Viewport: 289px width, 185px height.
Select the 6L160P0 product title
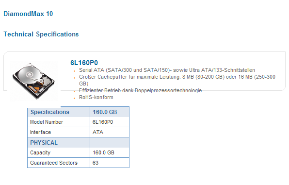(84, 63)
